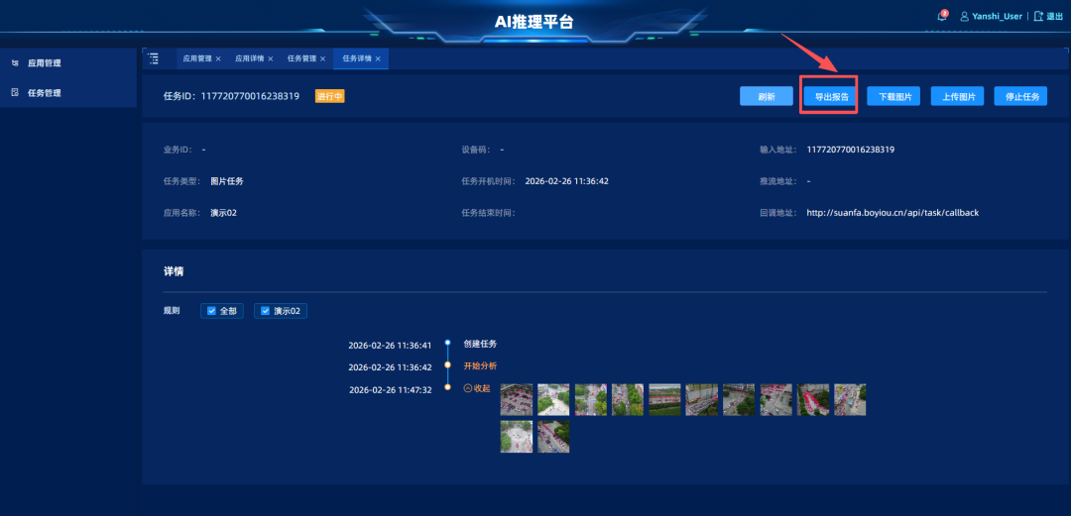
Task: Stop the task with 停止任务 button
Action: [x=1020, y=97]
